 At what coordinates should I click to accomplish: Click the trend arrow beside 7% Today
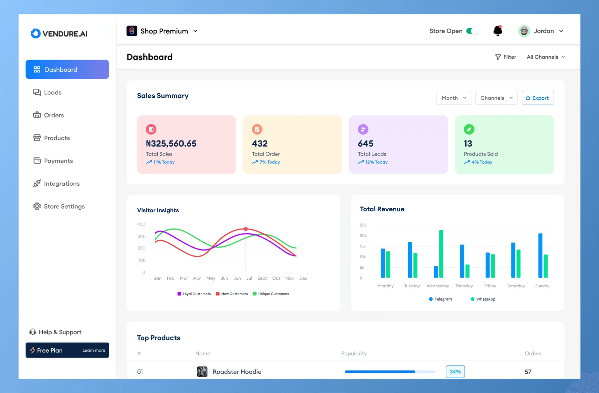[x=255, y=162]
